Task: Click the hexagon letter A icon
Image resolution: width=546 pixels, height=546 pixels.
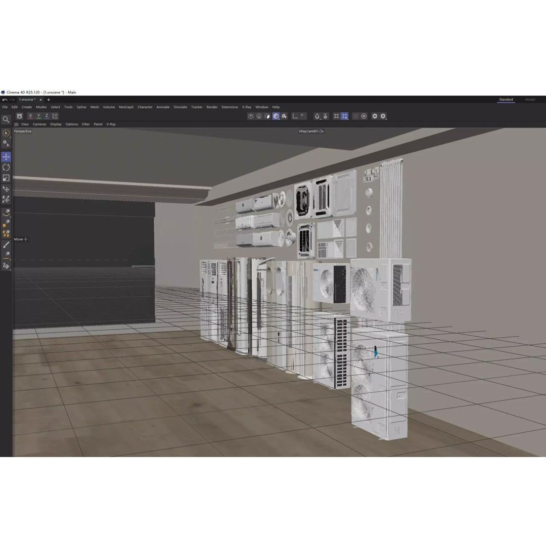Action: [x=383, y=116]
